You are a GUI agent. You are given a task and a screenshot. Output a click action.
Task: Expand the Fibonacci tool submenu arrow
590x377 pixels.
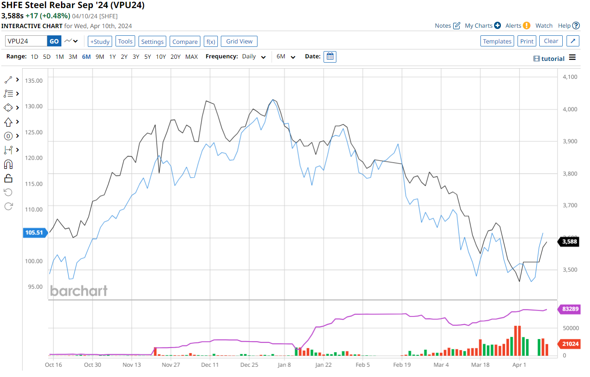tap(17, 94)
